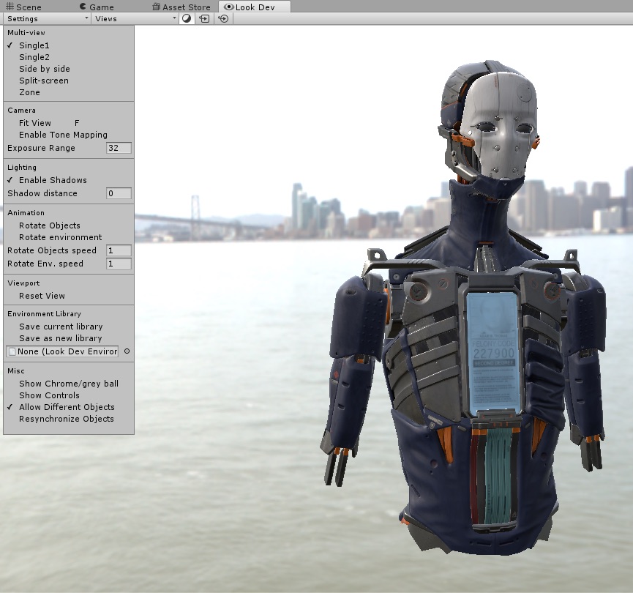633x593 pixels.
Task: Open the Views dropdown
Action: pyautogui.click(x=135, y=18)
